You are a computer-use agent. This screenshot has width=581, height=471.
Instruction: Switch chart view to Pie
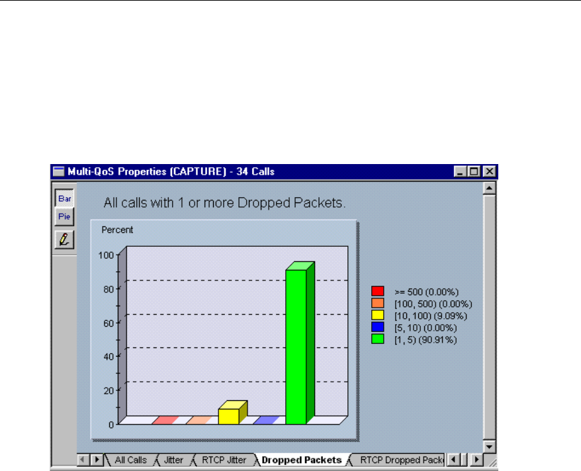coord(64,216)
